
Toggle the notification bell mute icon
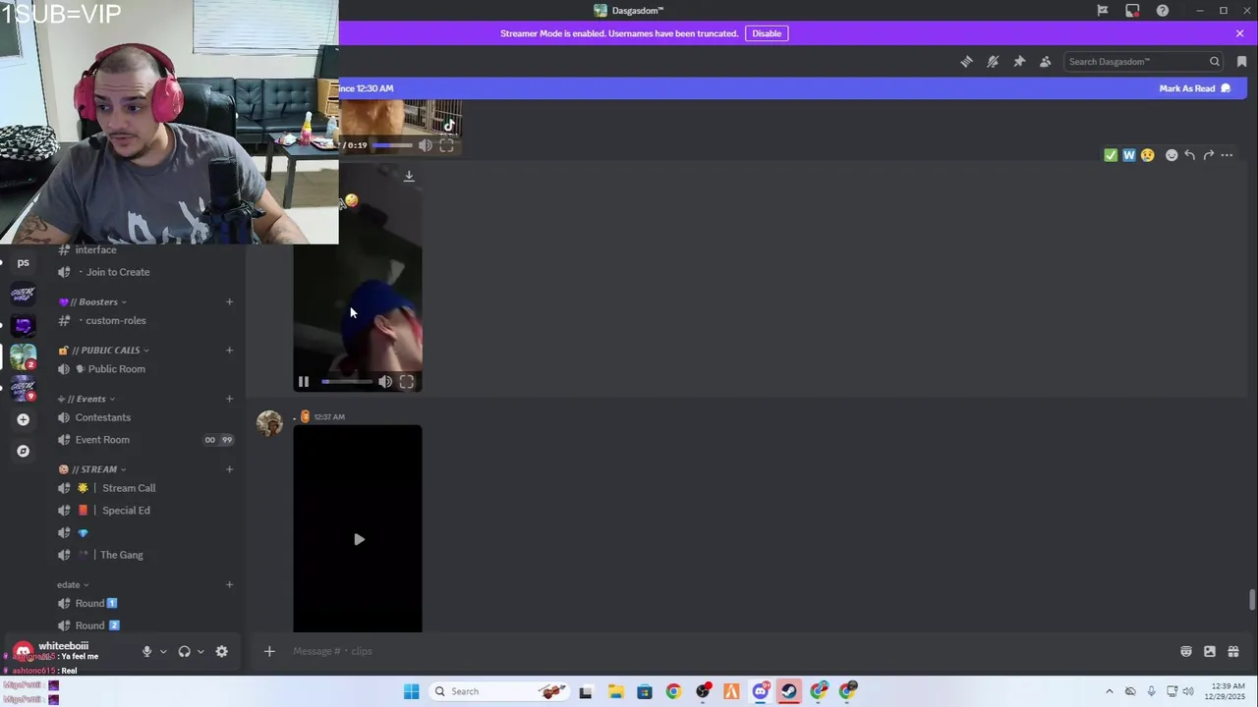point(993,62)
